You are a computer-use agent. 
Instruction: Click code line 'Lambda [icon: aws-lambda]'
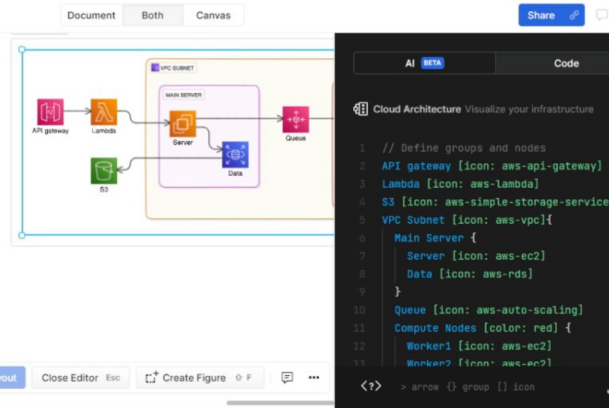[x=460, y=184]
